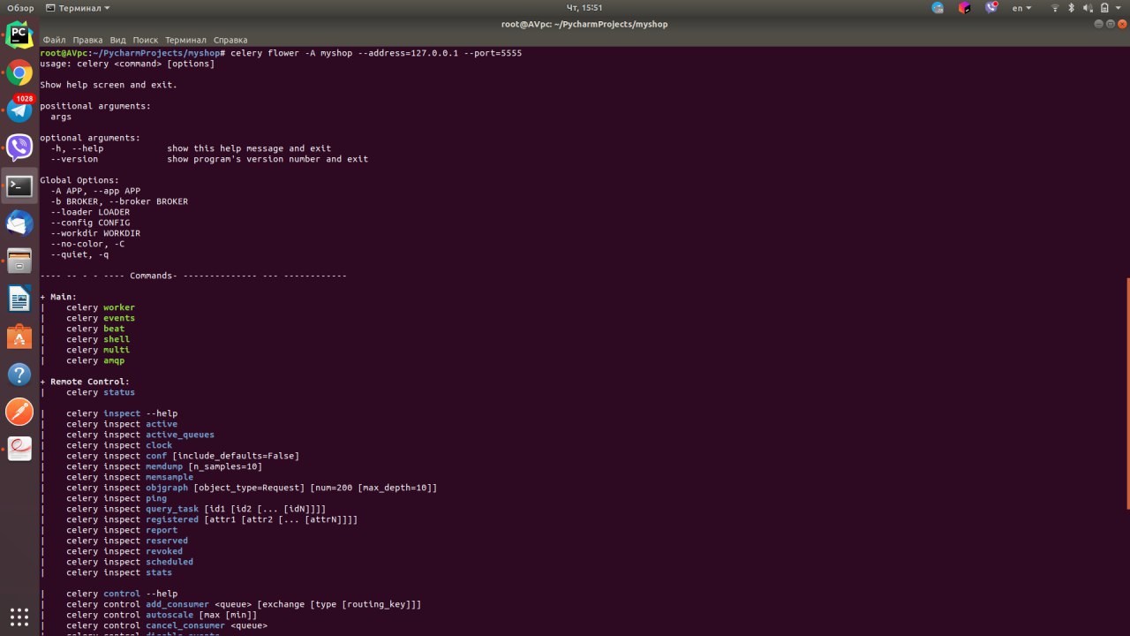Click 'objgraph' inspect command
1130x636 pixels.
(x=167, y=488)
